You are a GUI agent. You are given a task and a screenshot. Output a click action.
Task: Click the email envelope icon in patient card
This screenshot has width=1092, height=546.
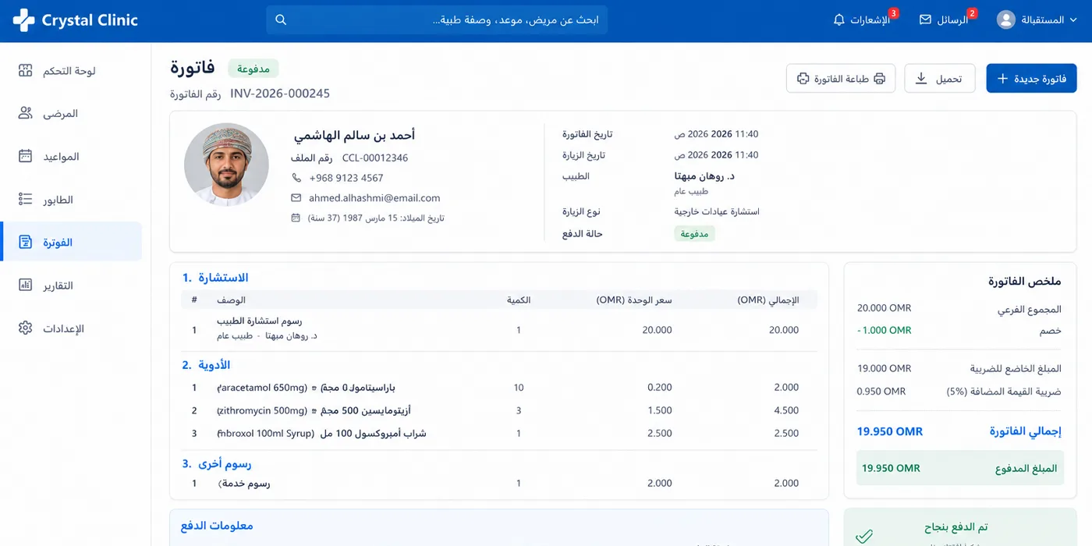click(296, 198)
